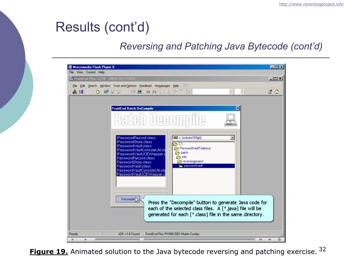Click the green edit icon at toolbar right

tap(270, 92)
